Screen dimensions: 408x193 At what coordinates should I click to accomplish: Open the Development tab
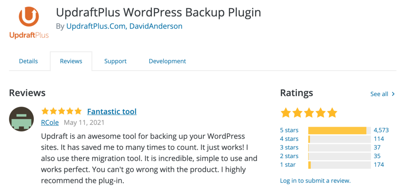click(x=167, y=61)
